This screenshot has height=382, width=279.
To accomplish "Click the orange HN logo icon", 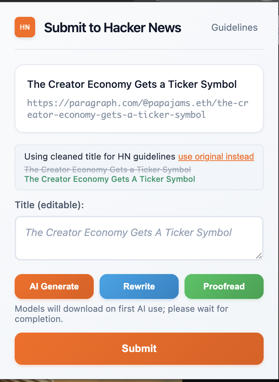I will 25,27.
